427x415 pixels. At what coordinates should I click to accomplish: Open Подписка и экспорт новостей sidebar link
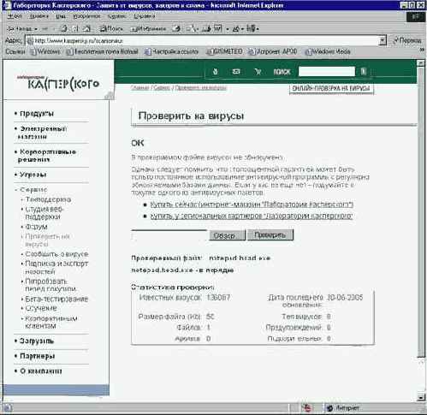tap(56, 267)
